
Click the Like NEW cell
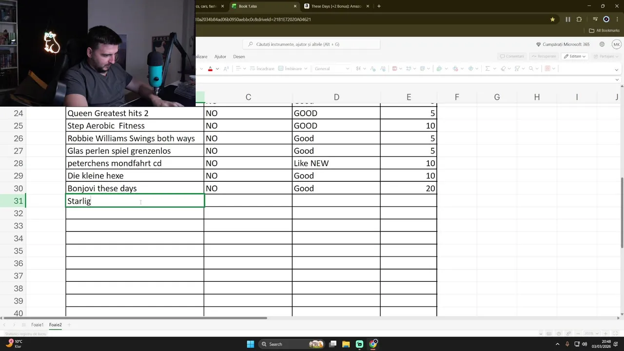tap(336, 163)
